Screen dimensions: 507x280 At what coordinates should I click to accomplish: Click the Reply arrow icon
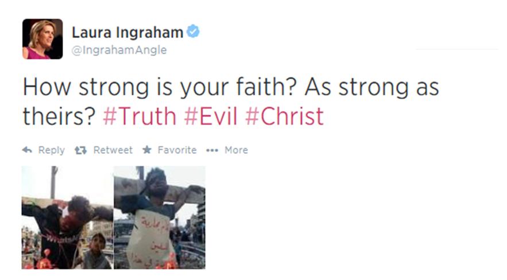27,150
